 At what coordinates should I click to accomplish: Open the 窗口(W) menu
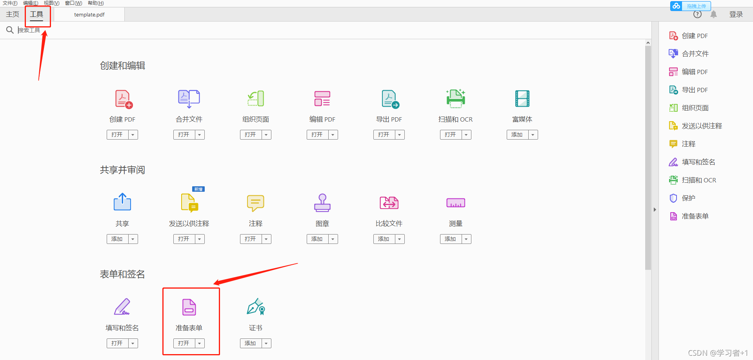(73, 3)
